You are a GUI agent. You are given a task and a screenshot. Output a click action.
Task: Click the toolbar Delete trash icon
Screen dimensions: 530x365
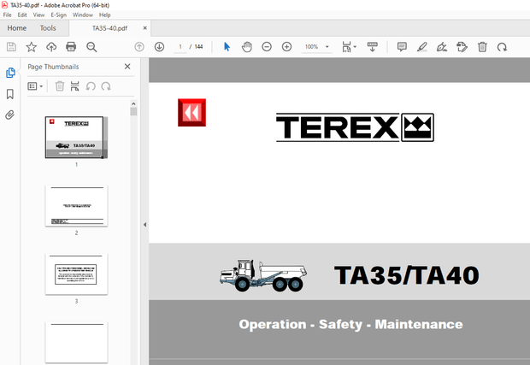click(482, 47)
